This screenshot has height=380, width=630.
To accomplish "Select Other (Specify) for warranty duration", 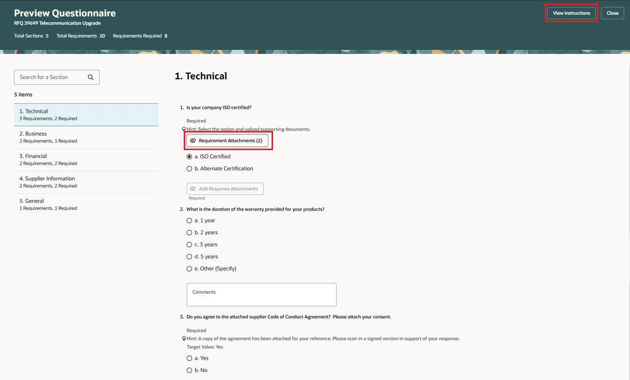I will [189, 268].
